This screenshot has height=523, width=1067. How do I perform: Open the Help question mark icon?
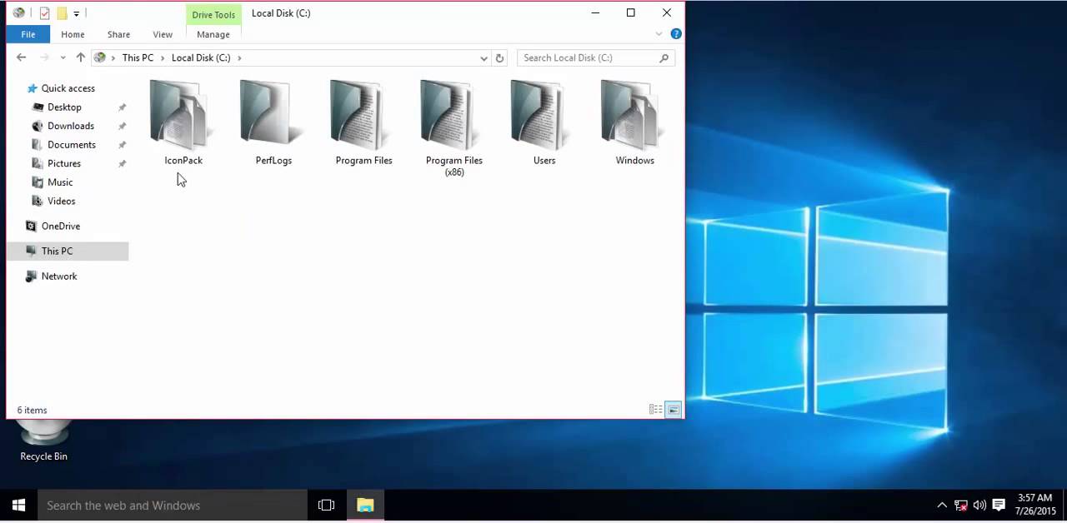675,33
